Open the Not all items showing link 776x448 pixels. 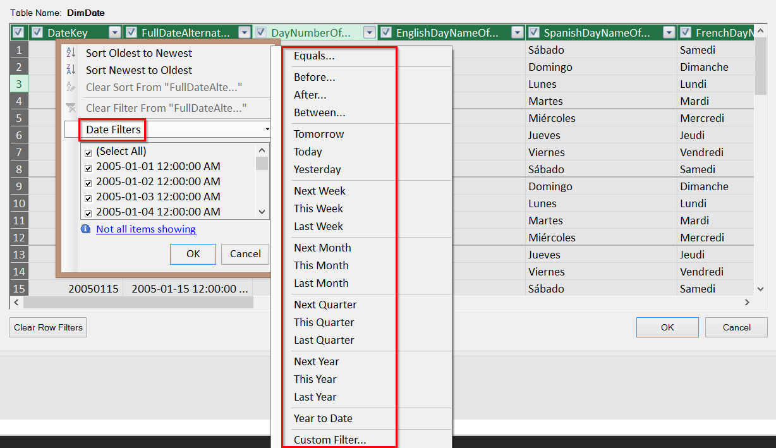pyautogui.click(x=146, y=229)
